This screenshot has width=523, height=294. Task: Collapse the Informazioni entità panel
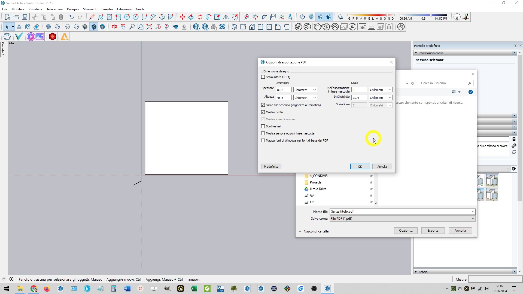[x=416, y=53]
